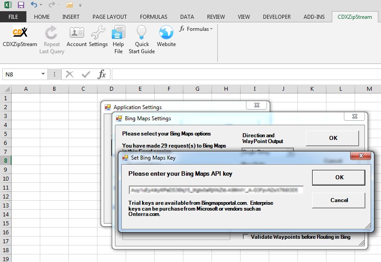Select row 8 header

tap(5, 161)
